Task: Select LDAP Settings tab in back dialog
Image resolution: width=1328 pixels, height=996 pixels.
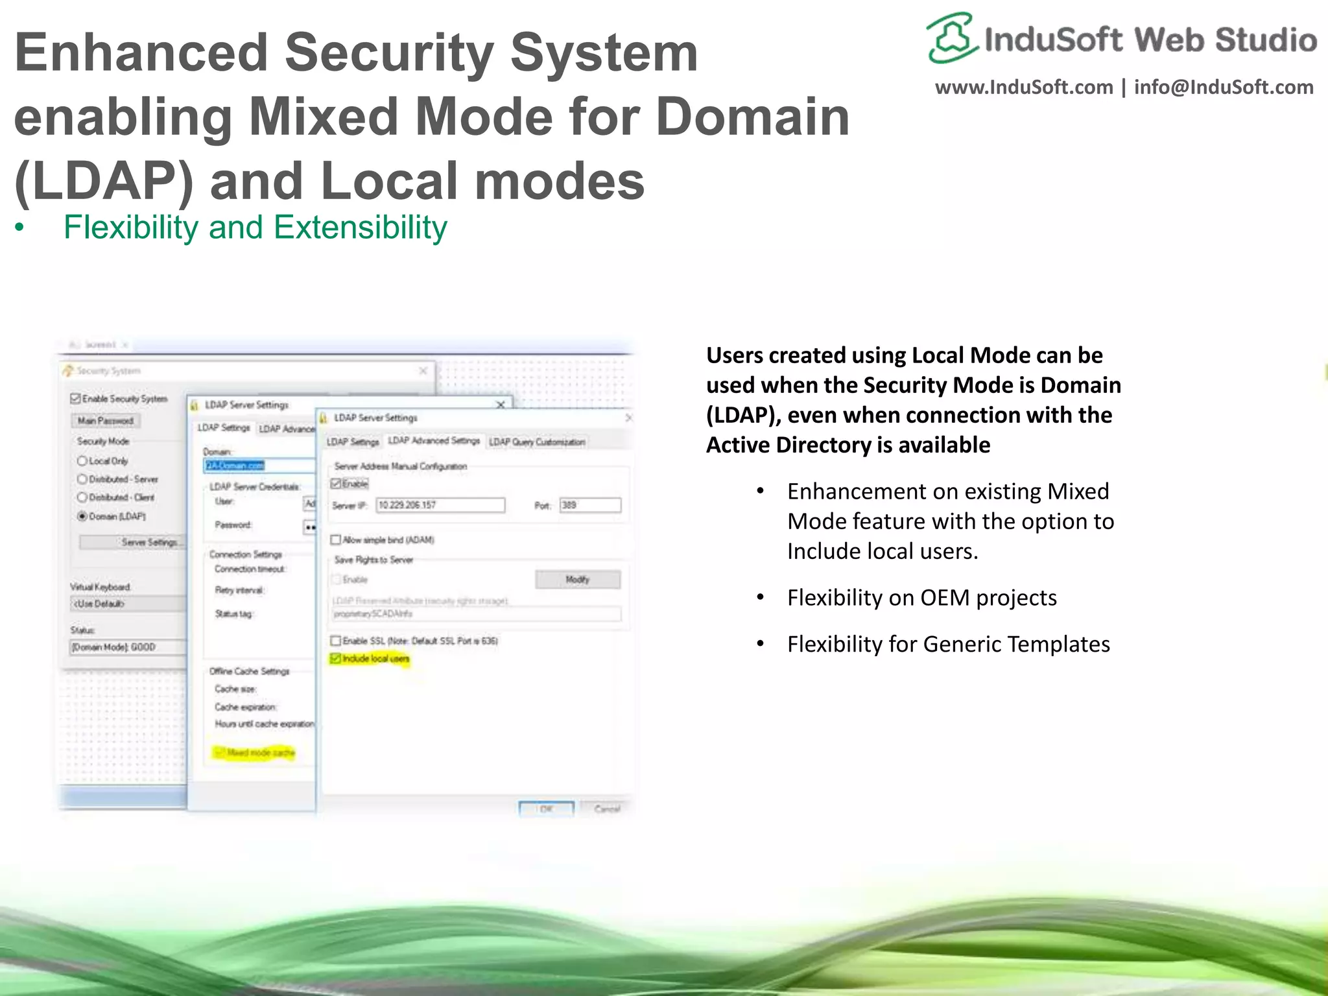Action: click(x=224, y=428)
